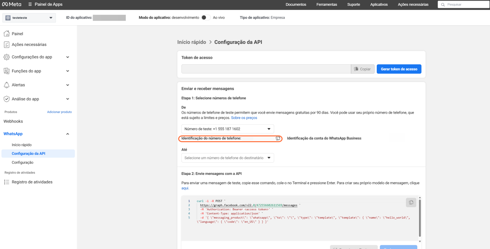Click the Registro de atividades list icon
Viewport: 490px width, 249px height.
6,182
